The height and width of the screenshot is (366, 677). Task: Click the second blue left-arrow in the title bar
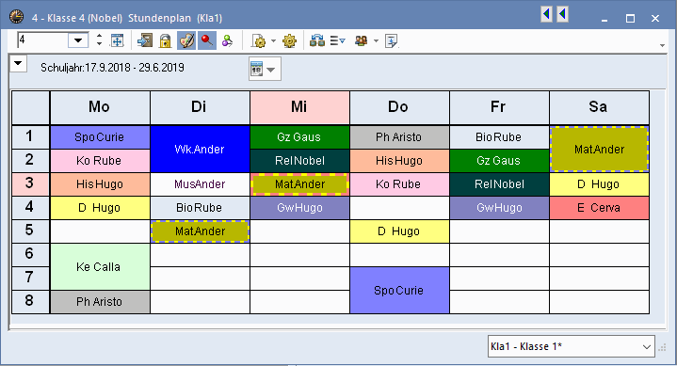(x=562, y=14)
